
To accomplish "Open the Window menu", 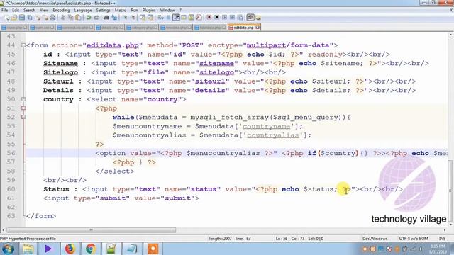I will (167, 10).
